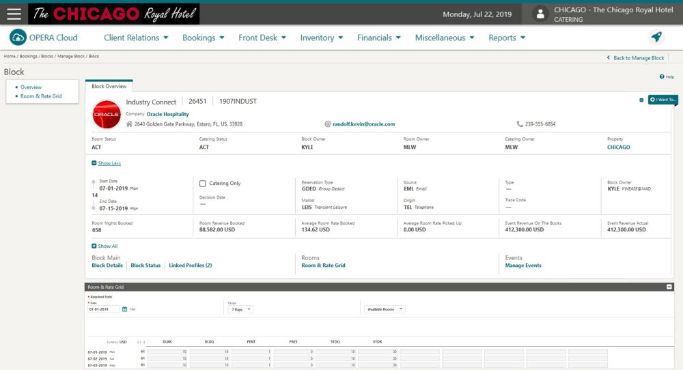Open the Range 7 Days dropdown
This screenshot has width=683, height=370.
(x=241, y=309)
